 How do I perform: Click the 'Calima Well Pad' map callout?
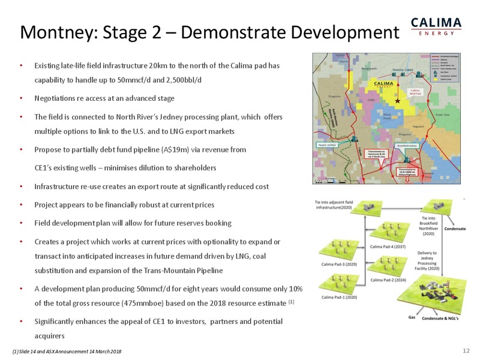click(415, 92)
